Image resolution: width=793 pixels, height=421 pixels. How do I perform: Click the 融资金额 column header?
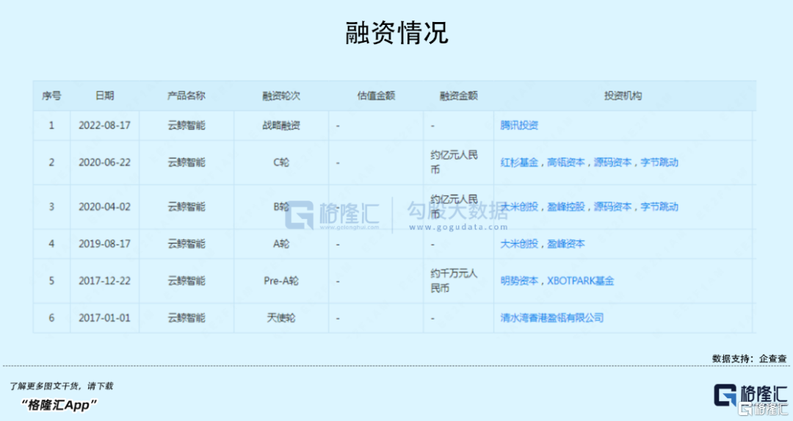458,96
